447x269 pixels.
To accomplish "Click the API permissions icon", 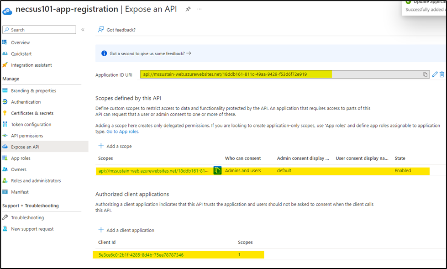I will coord(5,136).
